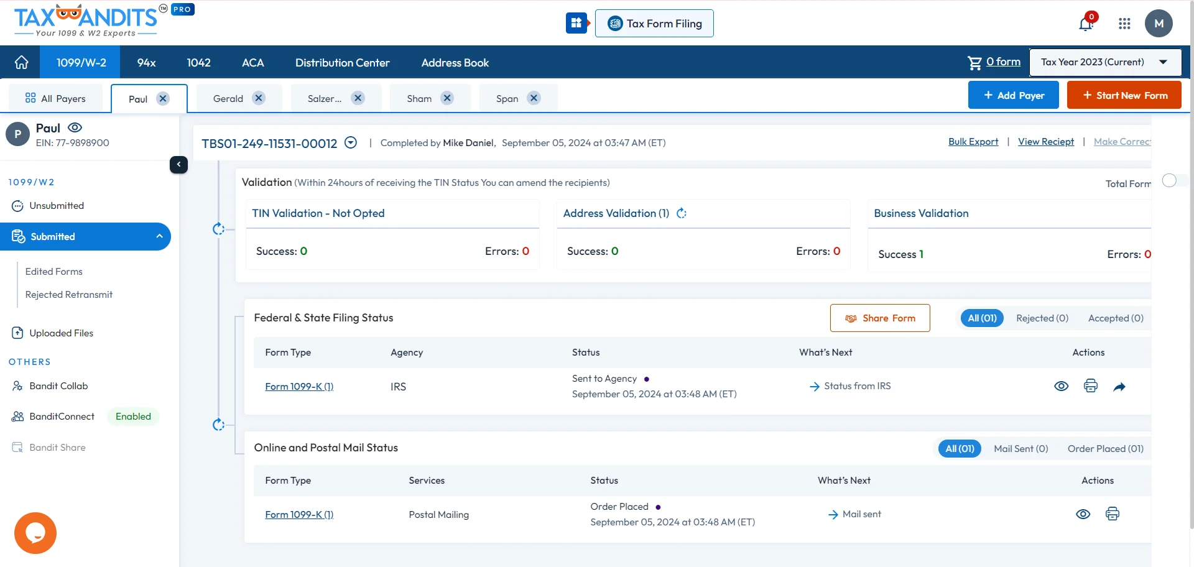This screenshot has width=1194, height=567.
Task: Collapse the Submitted section chevron
Action: [x=159, y=236]
